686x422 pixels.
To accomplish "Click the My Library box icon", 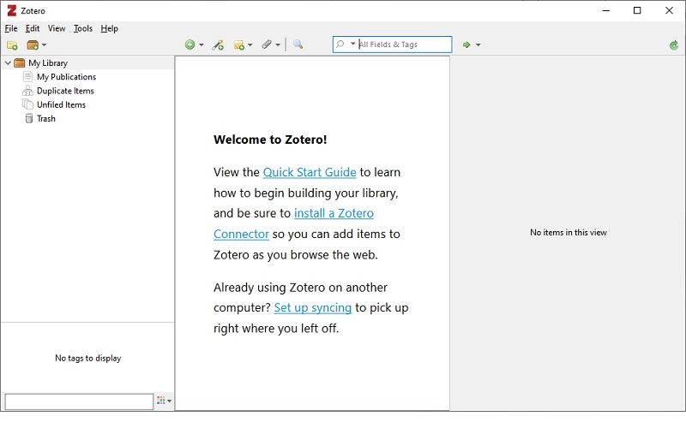I will click(19, 62).
